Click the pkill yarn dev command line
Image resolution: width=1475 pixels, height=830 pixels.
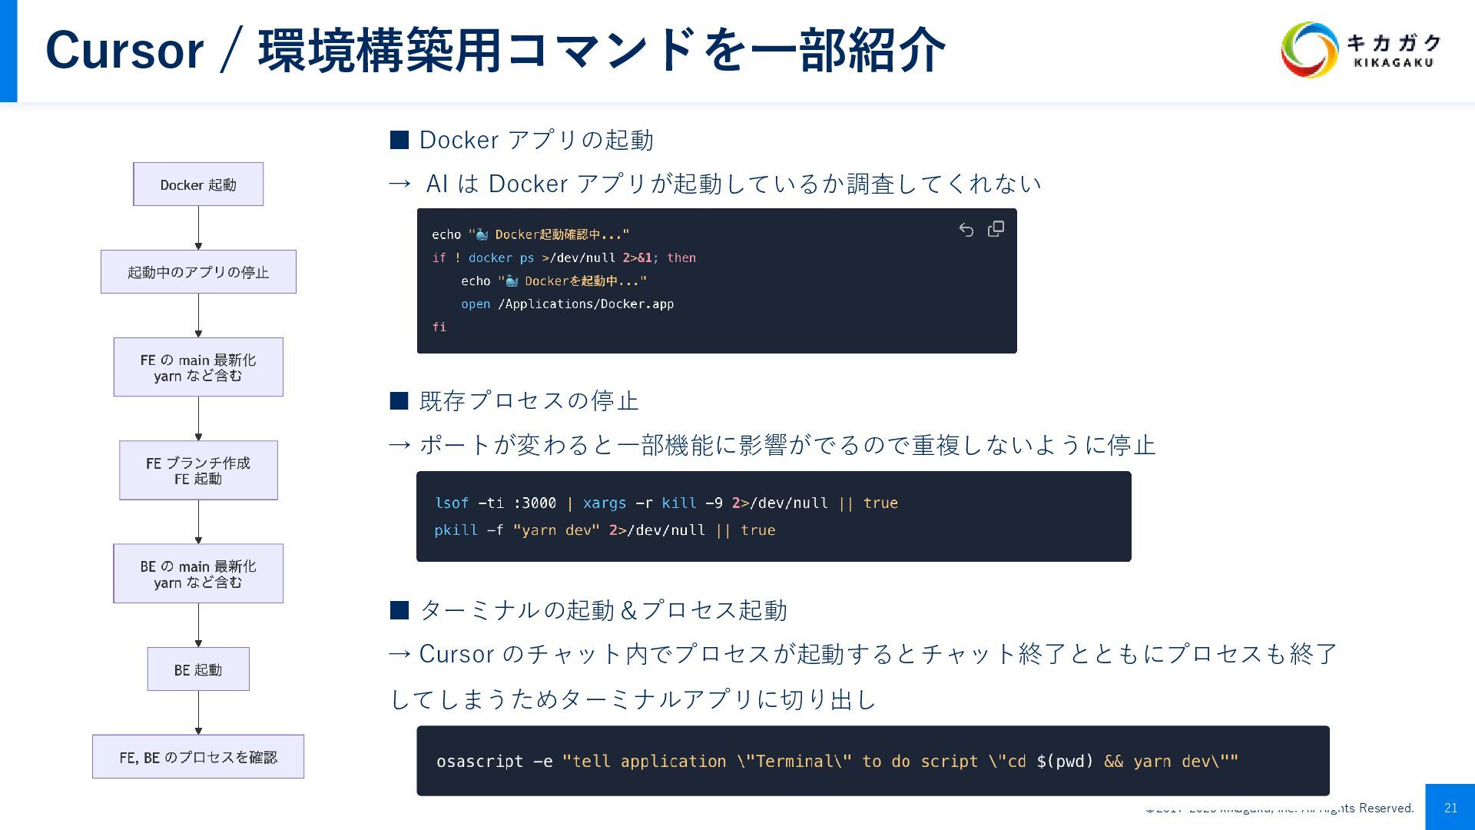coord(604,530)
